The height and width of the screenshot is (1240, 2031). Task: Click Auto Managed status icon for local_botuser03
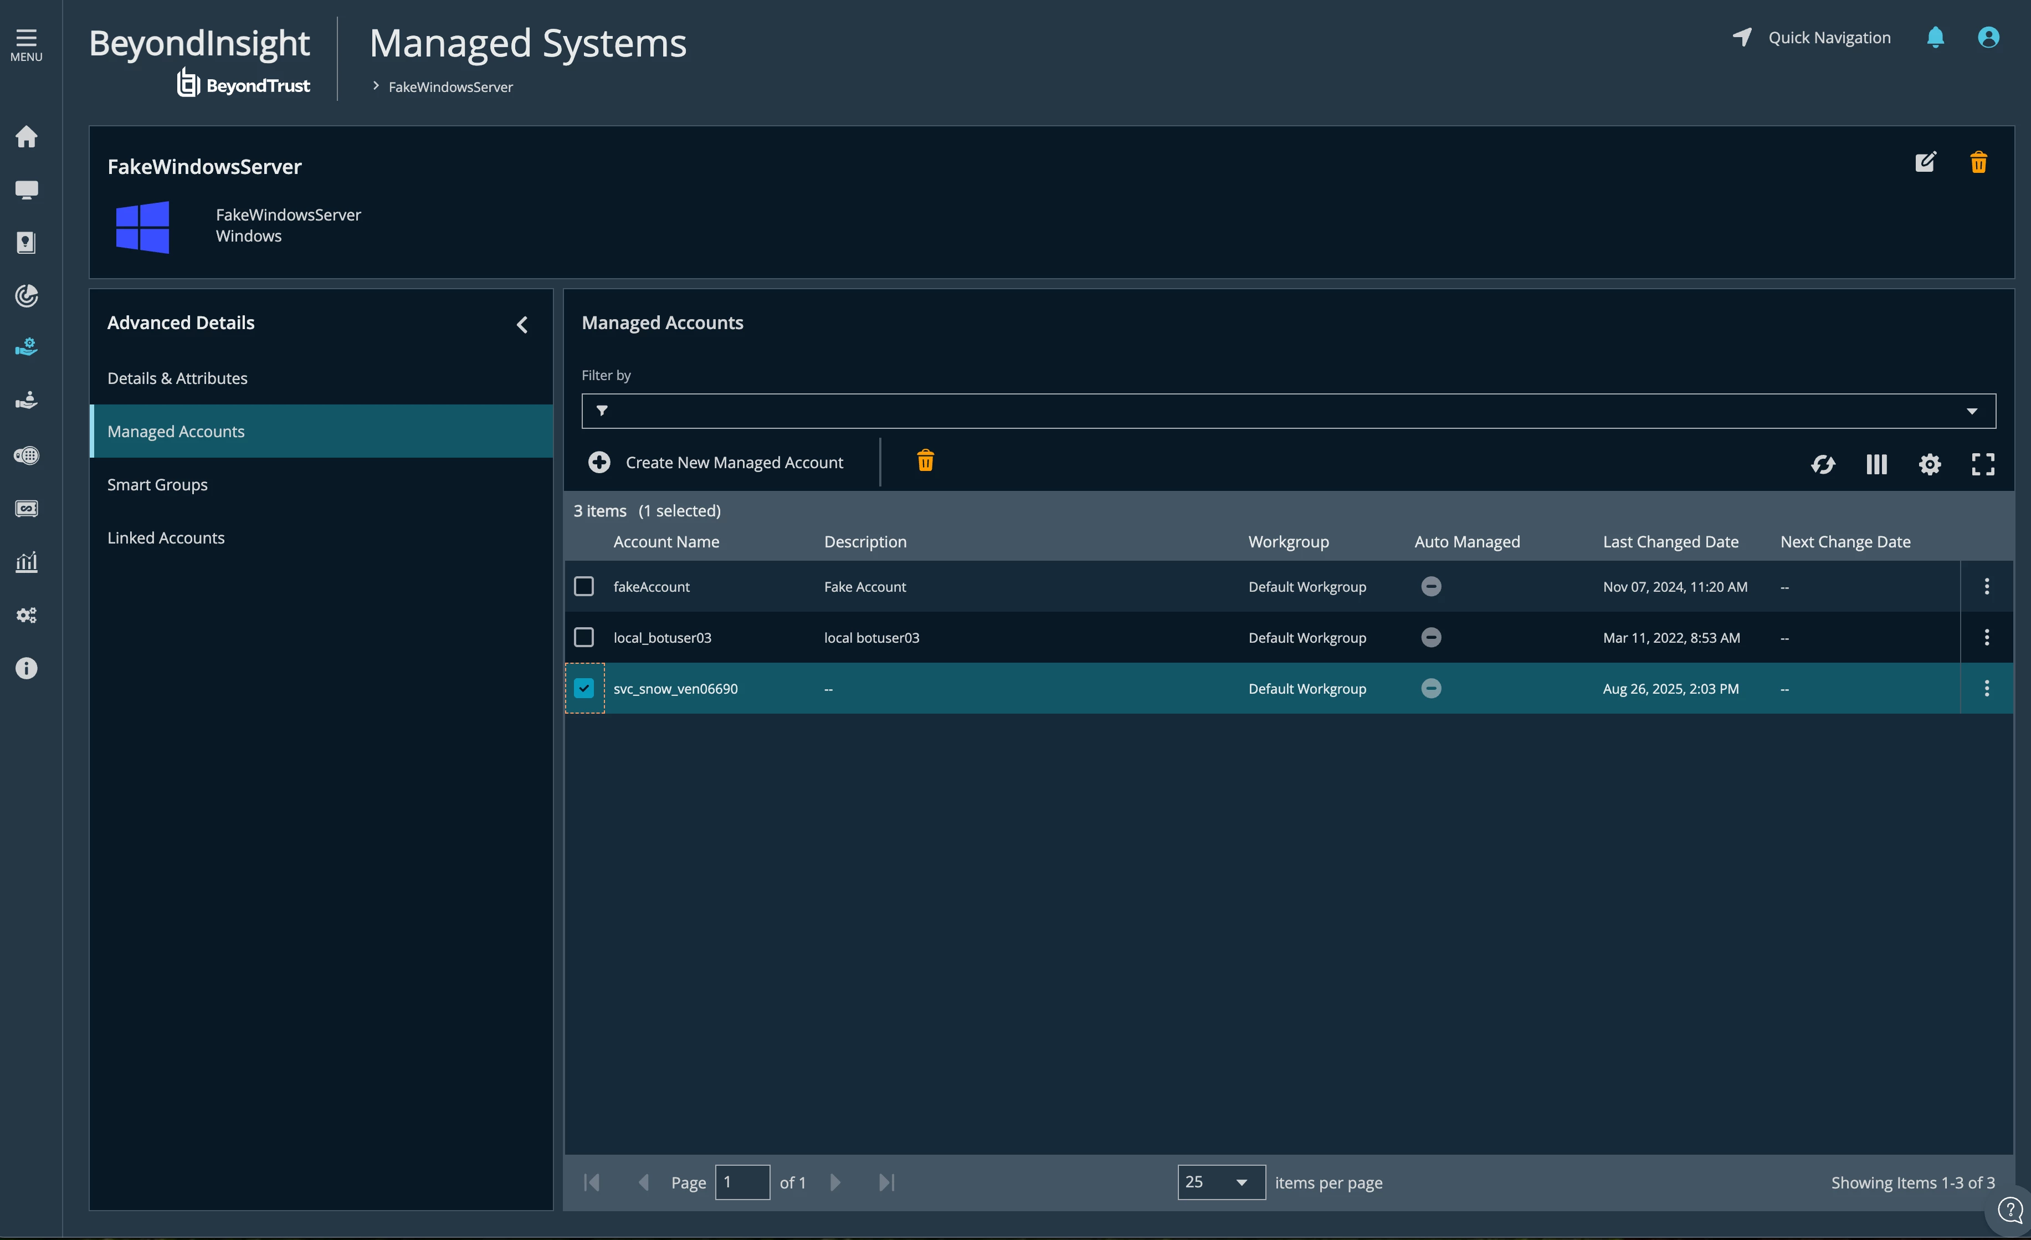click(x=1431, y=637)
